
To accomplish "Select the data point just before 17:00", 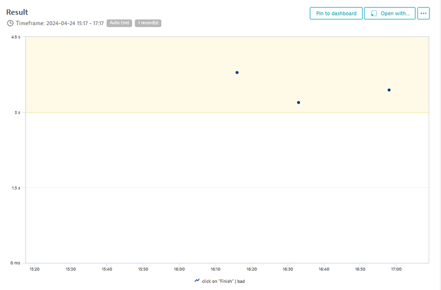I will point(389,90).
